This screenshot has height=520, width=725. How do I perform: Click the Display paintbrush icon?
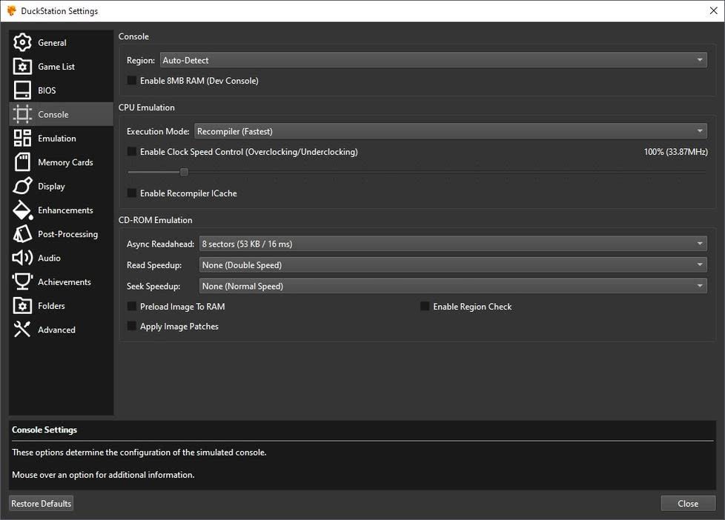pyautogui.click(x=22, y=186)
